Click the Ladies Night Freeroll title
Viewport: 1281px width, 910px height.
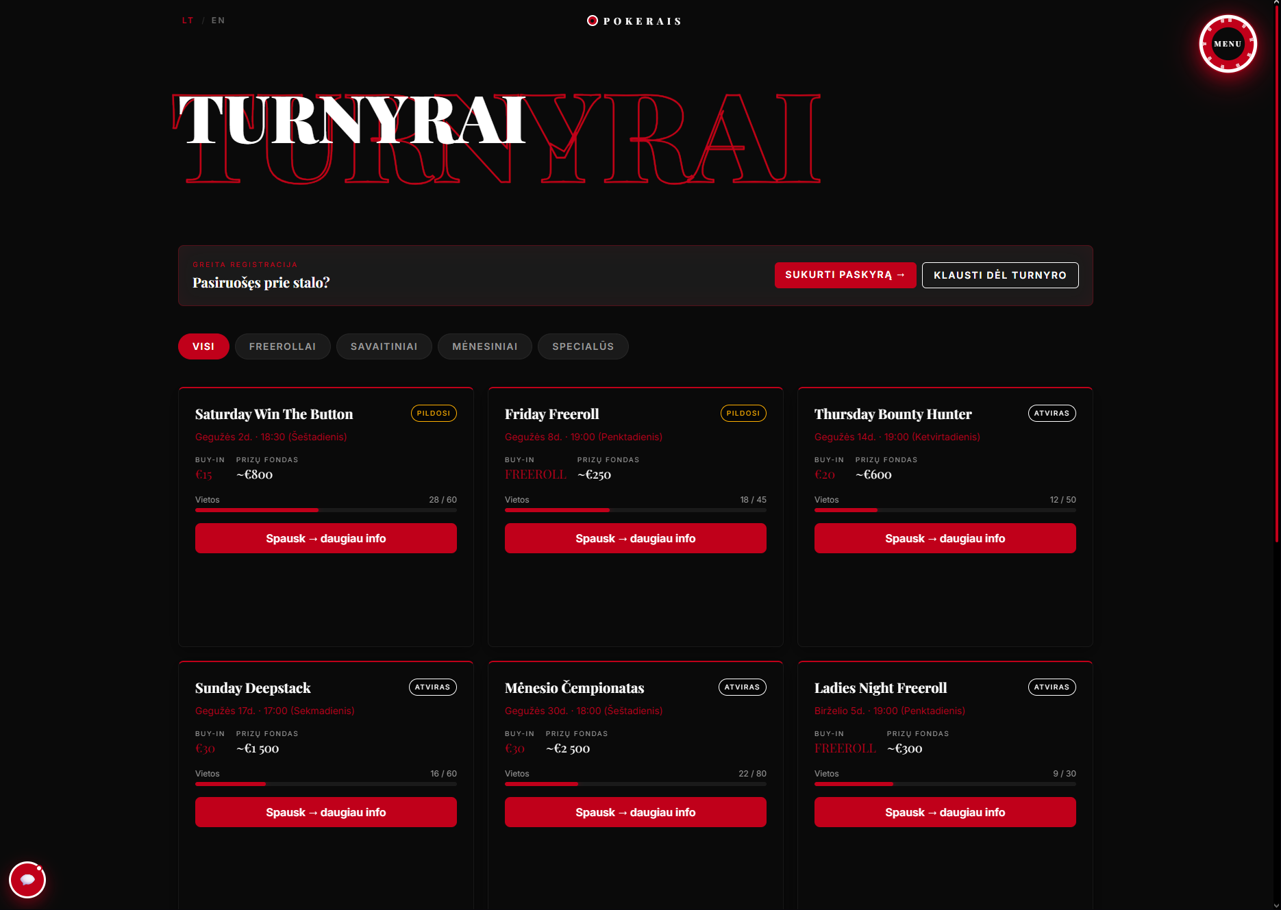coord(881,688)
